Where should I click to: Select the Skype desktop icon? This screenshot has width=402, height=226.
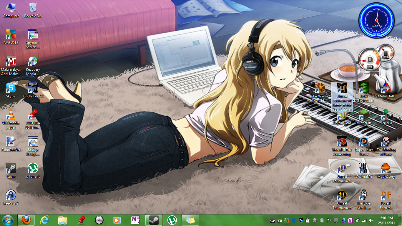(11, 90)
